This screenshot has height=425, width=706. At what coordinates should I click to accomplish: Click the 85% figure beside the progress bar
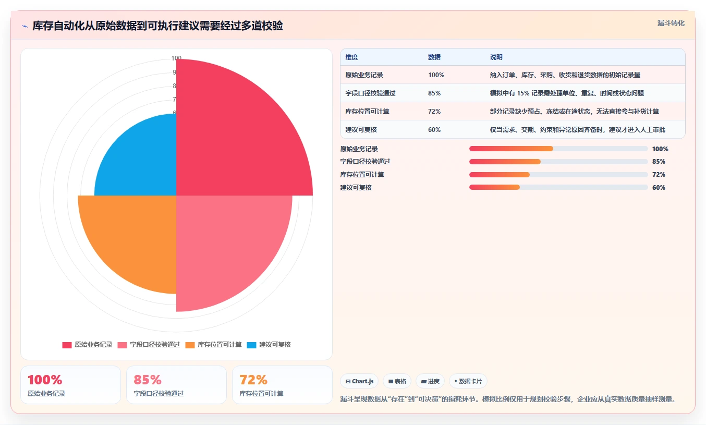click(x=659, y=162)
